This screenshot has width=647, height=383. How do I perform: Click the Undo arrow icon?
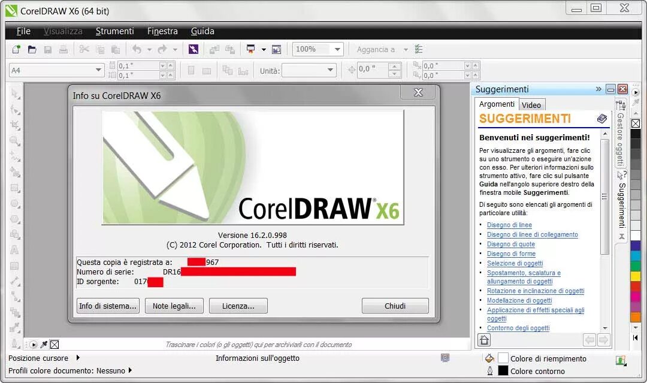click(137, 50)
